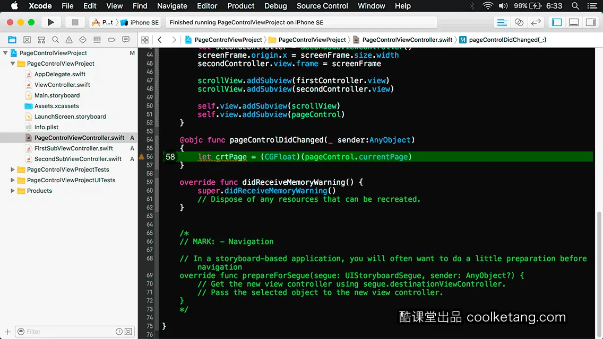Image resolution: width=603 pixels, height=339 pixels.
Task: Select the scheme P...t in toolbar
Action: pos(103,22)
